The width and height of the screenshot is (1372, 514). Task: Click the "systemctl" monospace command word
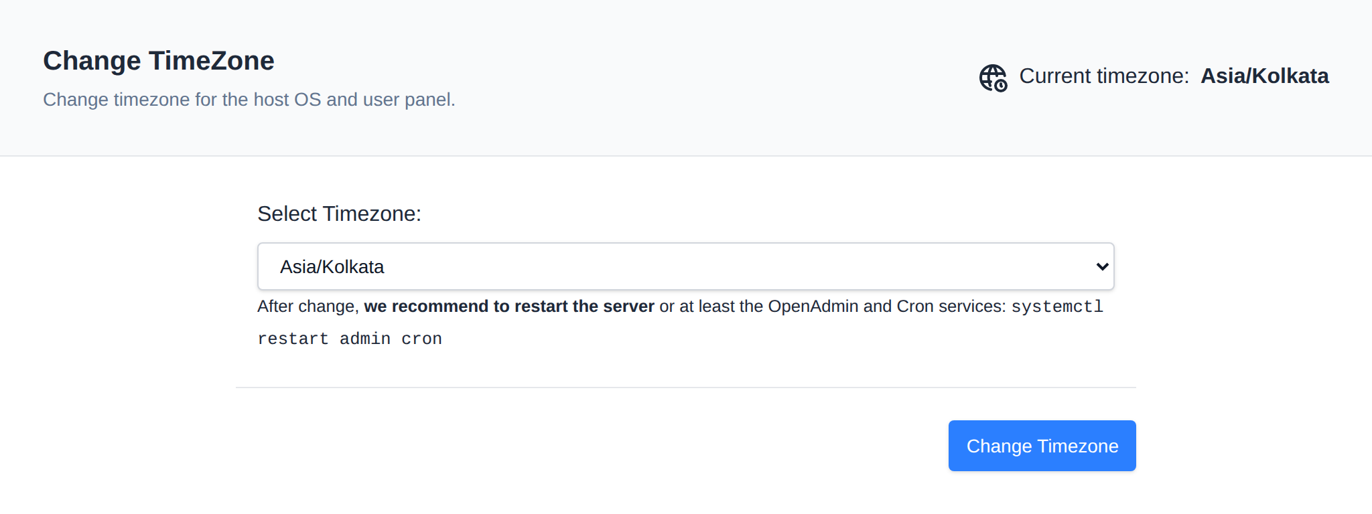click(x=1057, y=307)
